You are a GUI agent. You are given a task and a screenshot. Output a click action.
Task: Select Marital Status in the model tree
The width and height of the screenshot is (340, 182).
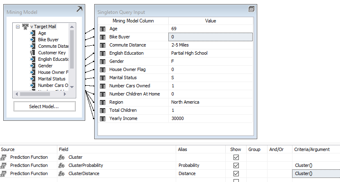tap(51, 79)
